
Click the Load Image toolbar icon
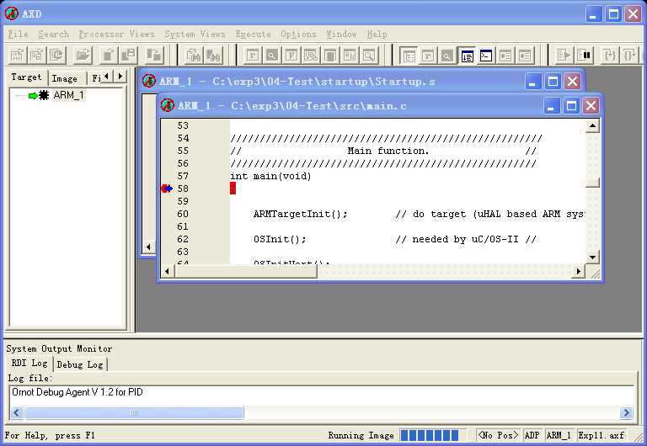[x=17, y=55]
